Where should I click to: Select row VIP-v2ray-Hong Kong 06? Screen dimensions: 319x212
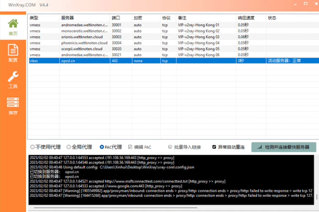(173, 55)
